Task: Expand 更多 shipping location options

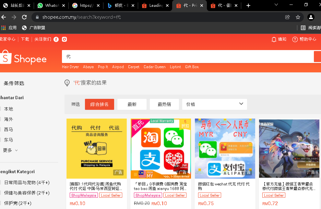Action: tap(10, 150)
